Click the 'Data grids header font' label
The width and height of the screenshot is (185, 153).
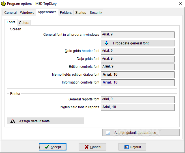click(82, 51)
